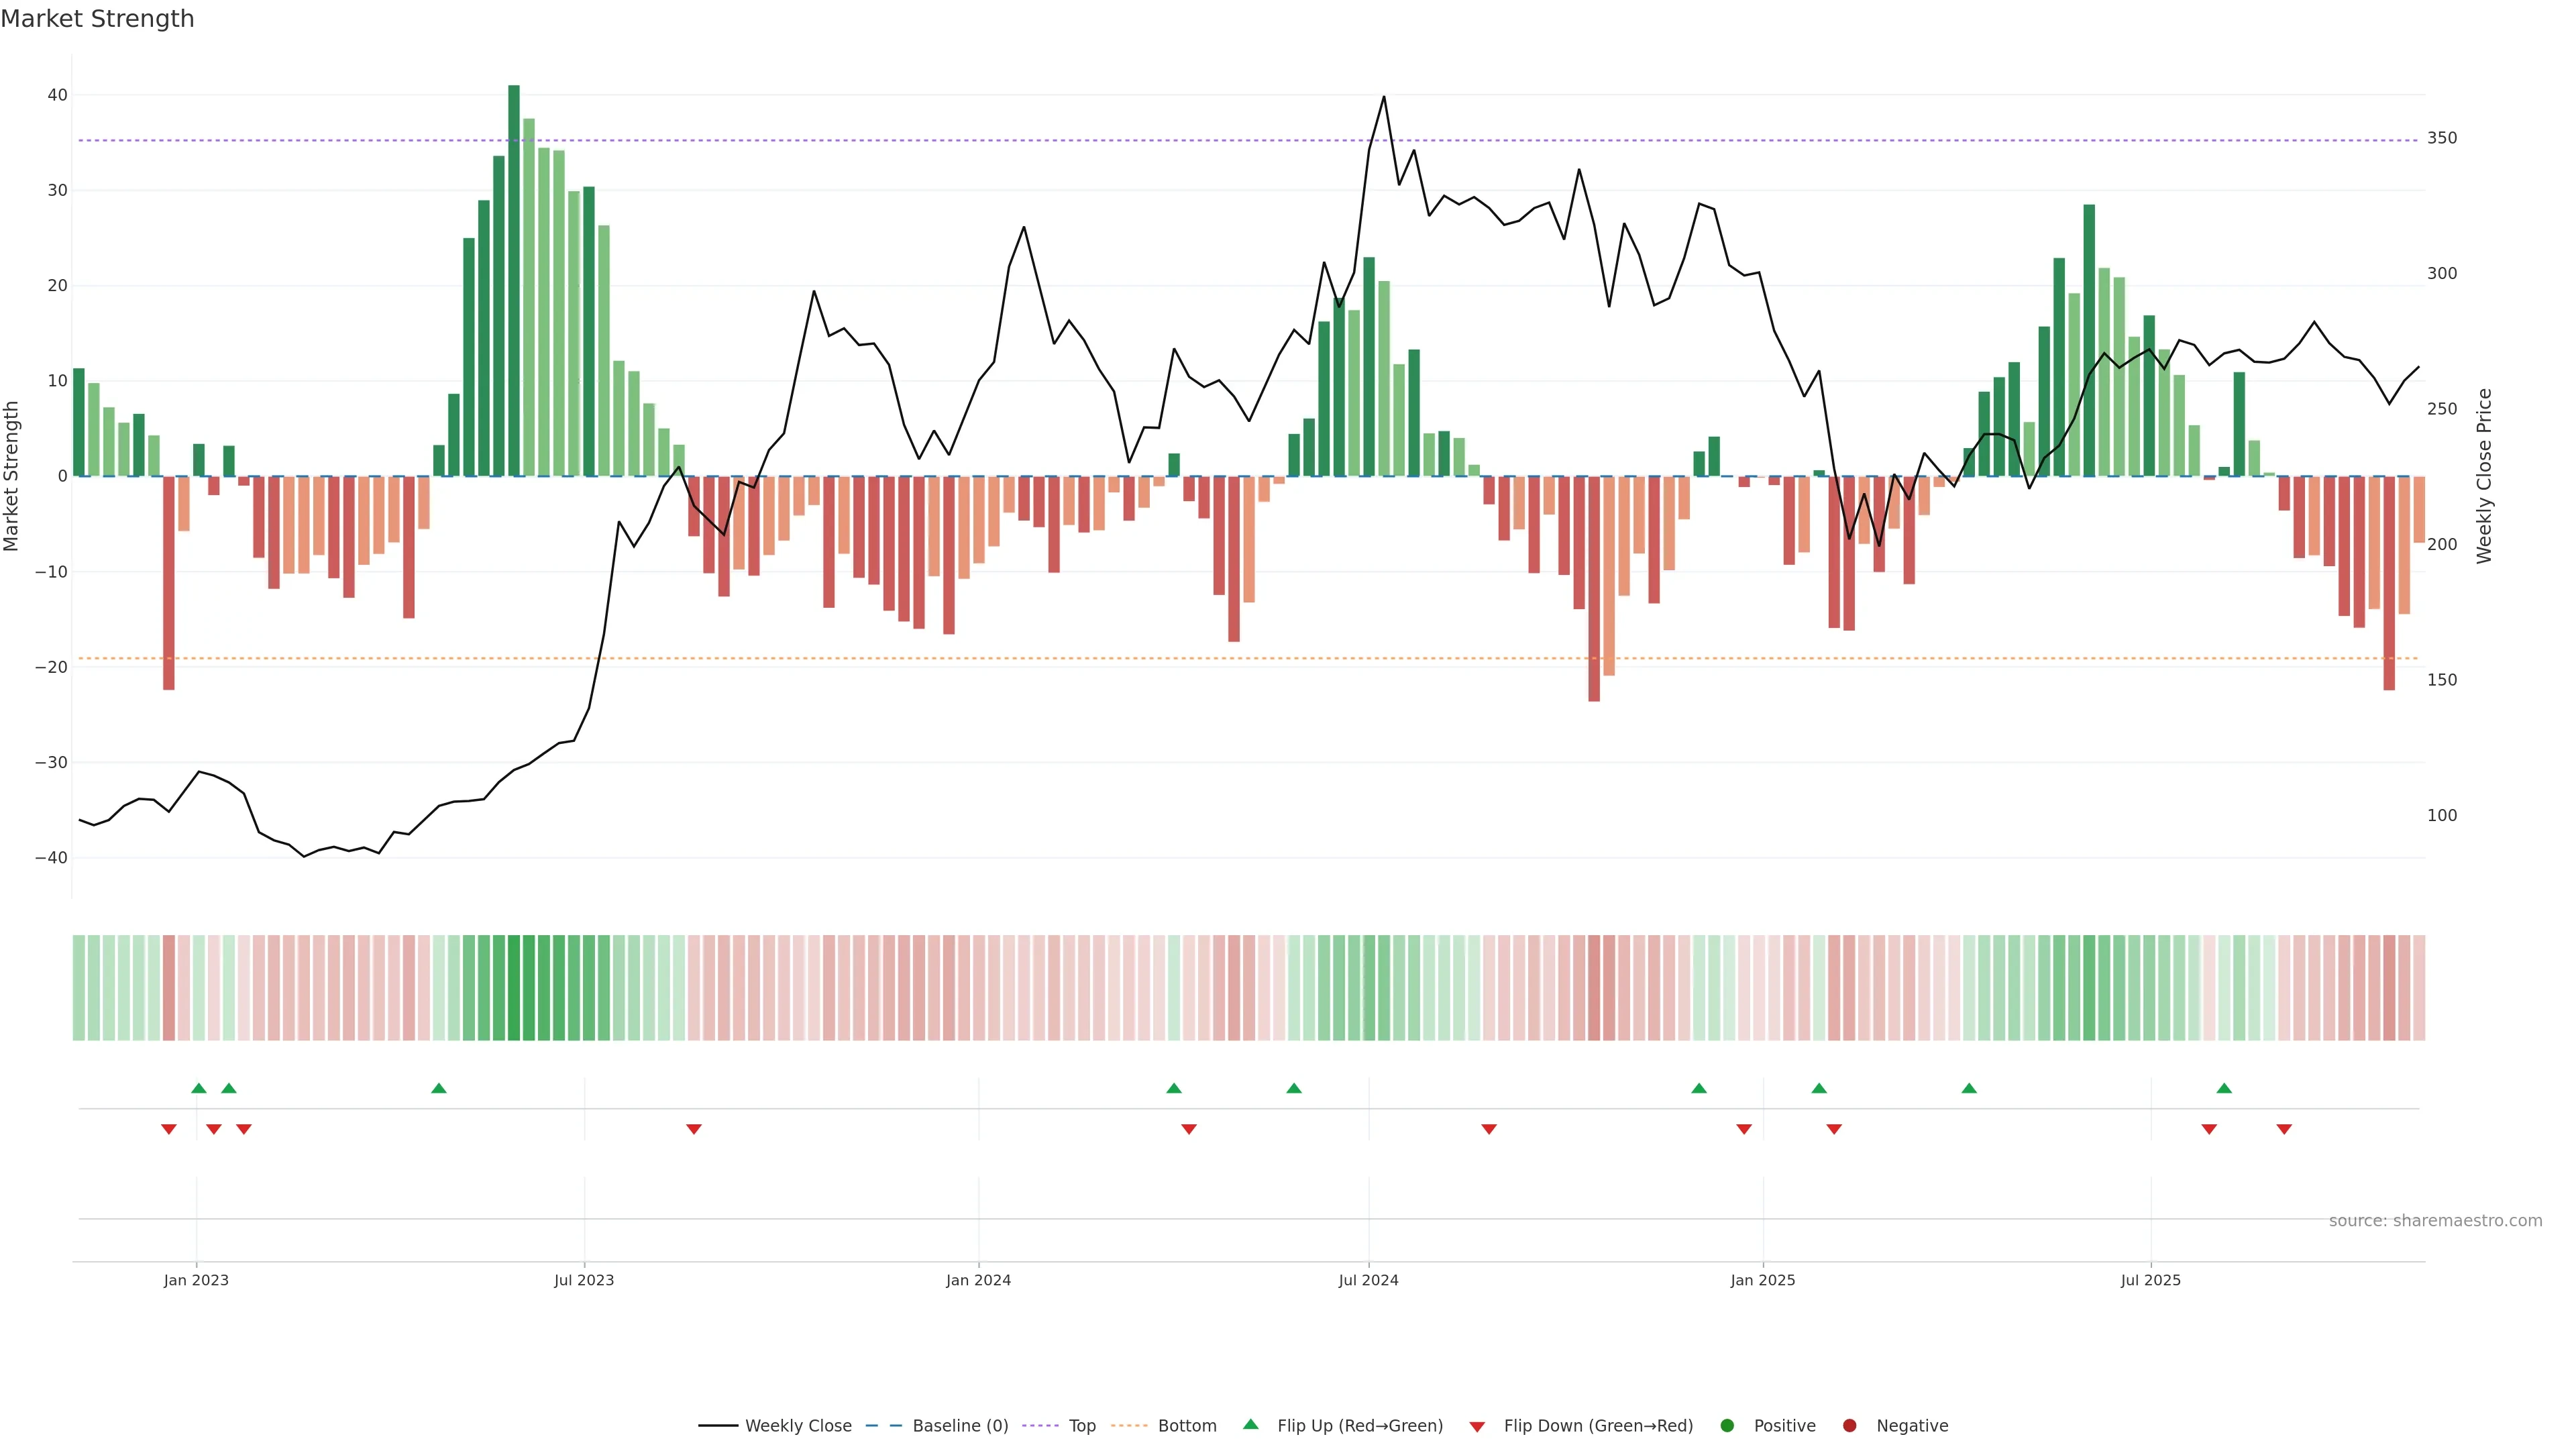This screenshot has width=2576, height=1449.
Task: Click the Jan 2025 x-axis label
Action: (x=1763, y=1281)
